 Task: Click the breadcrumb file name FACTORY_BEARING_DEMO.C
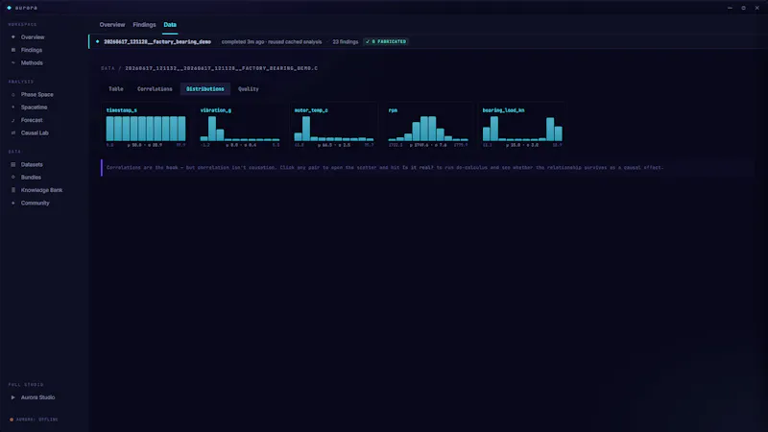pyautogui.click(x=222, y=68)
